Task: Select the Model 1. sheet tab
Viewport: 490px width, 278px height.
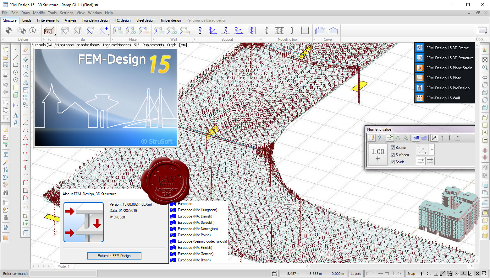Action: (x=63, y=266)
